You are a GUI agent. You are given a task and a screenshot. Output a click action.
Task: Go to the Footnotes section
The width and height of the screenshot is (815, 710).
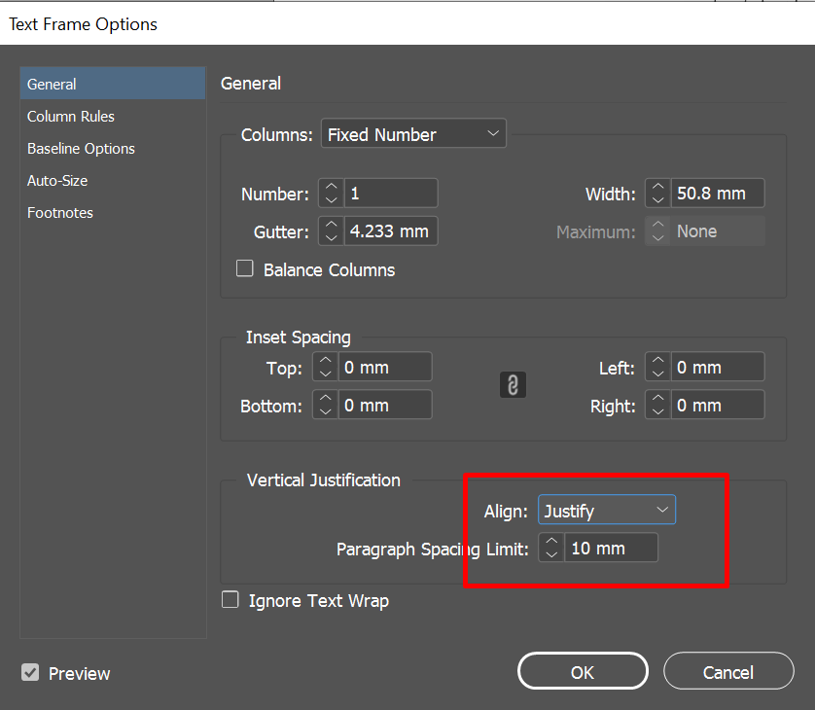pyautogui.click(x=60, y=213)
